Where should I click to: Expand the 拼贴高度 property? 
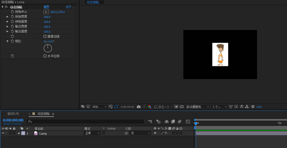click(7, 22)
